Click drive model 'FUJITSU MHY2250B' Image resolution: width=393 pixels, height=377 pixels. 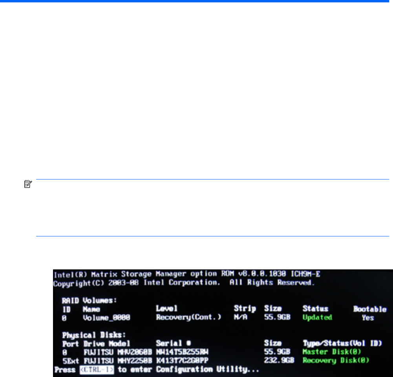point(118,361)
